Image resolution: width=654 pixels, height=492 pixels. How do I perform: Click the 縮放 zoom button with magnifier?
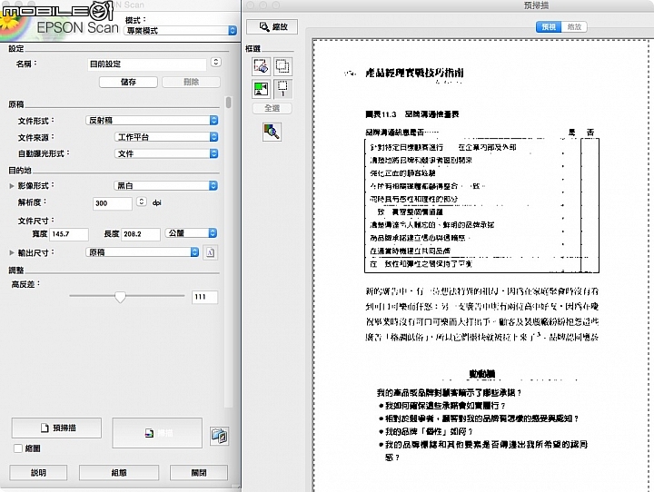click(272, 26)
